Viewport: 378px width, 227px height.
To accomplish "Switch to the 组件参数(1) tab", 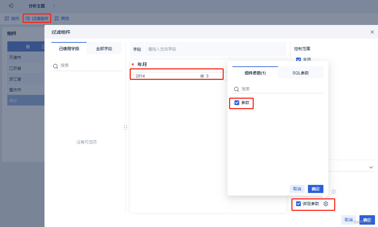I will click(255, 73).
